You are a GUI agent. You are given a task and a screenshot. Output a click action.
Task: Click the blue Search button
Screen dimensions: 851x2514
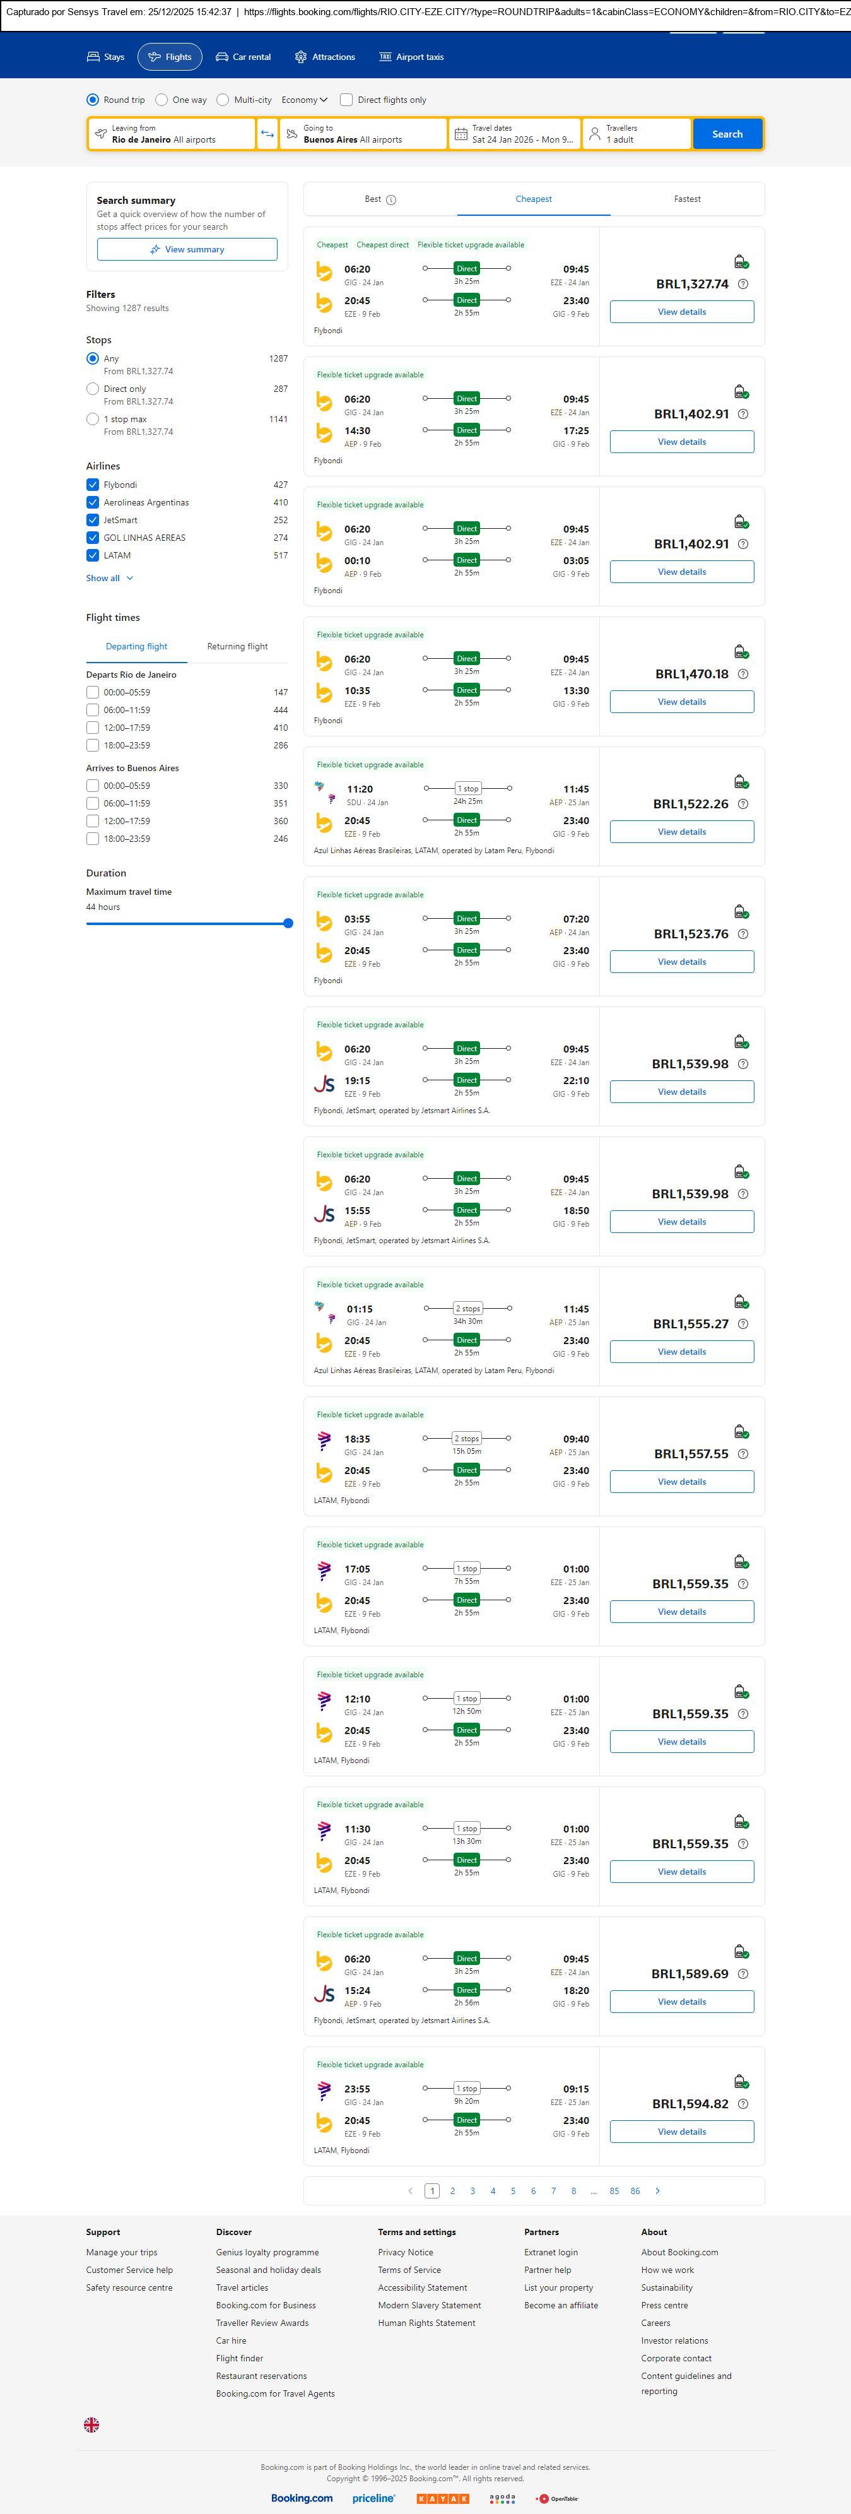[727, 134]
